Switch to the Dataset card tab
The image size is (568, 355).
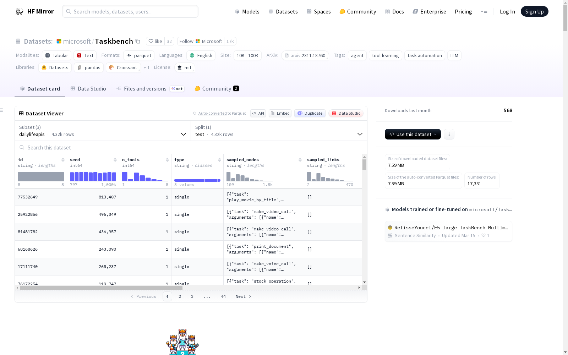[40, 89]
